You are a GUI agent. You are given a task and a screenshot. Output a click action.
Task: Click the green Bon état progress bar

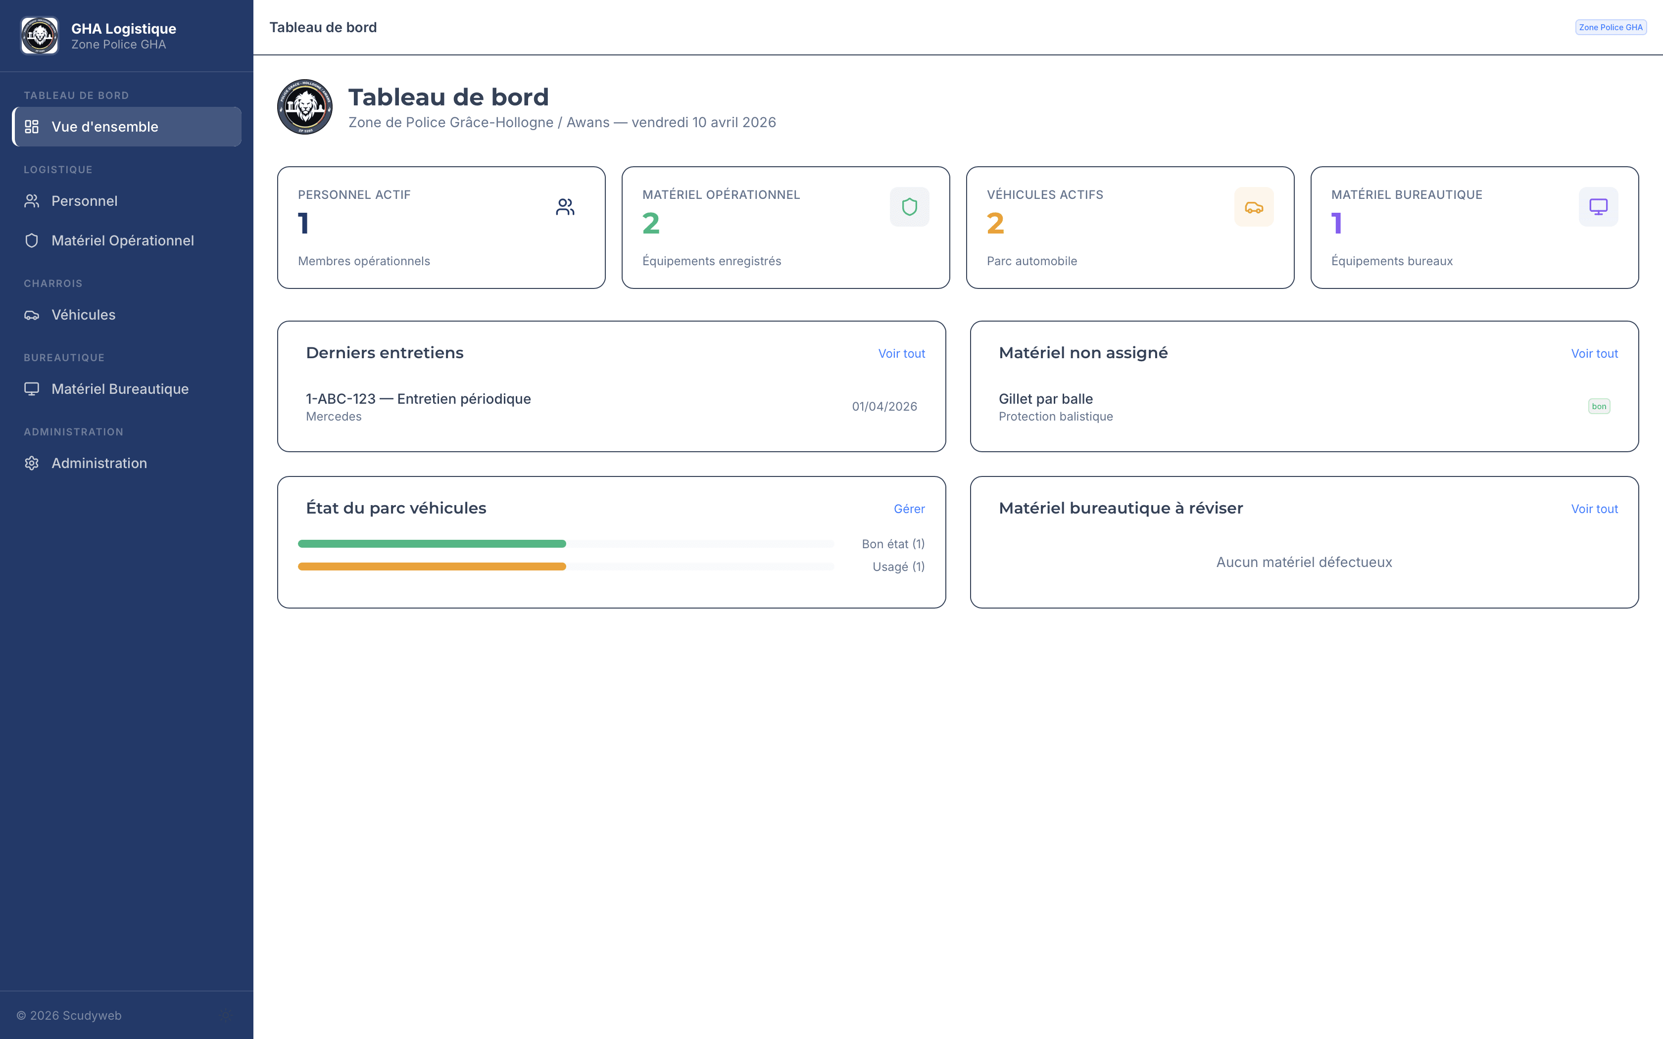pos(432,544)
